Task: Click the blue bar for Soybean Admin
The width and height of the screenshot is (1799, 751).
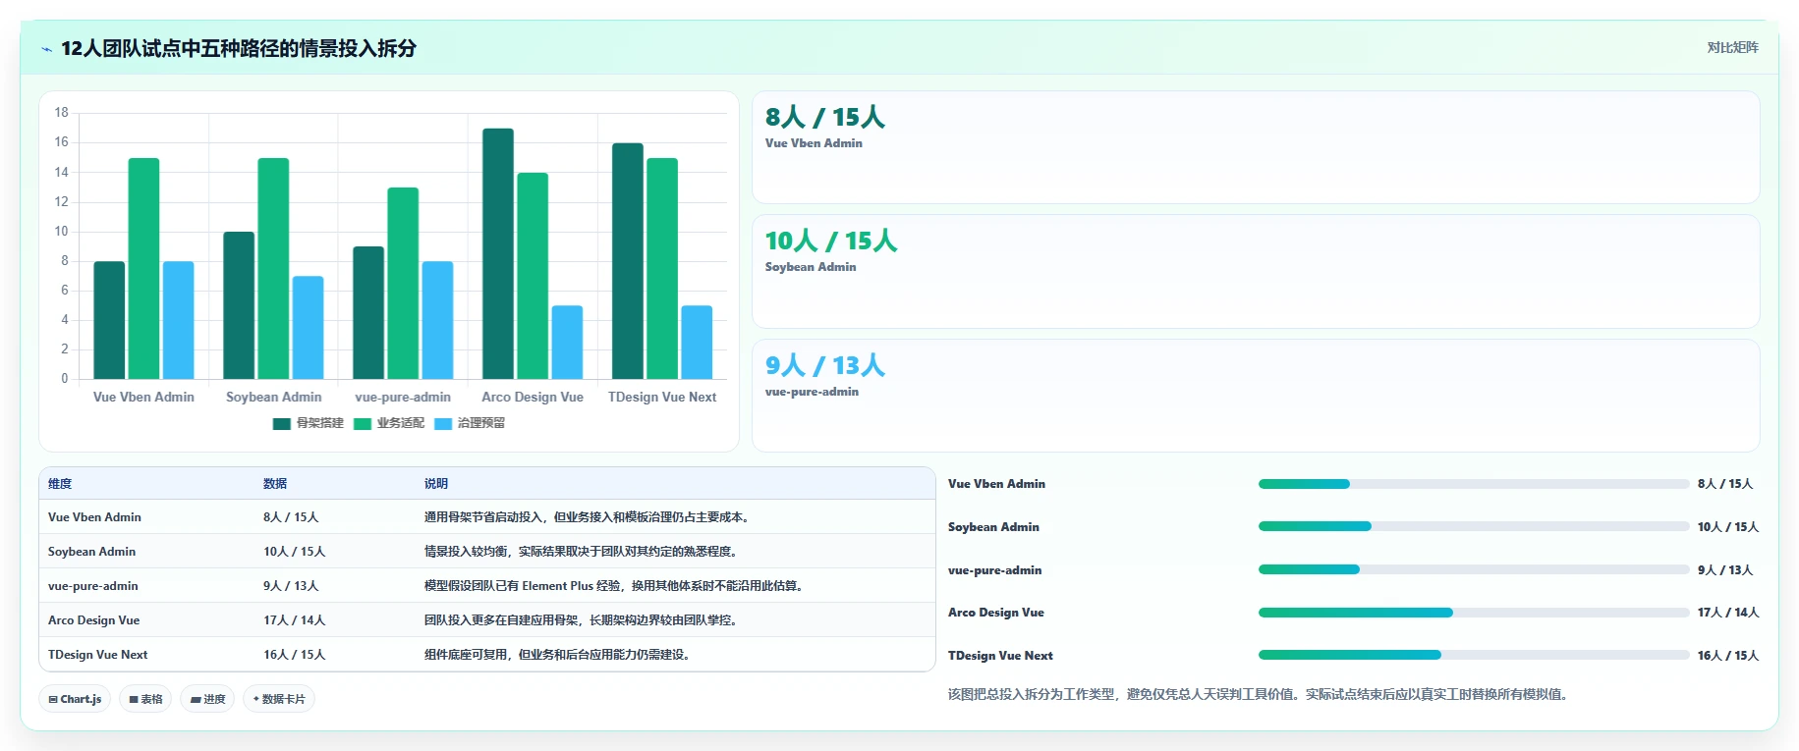Action: coord(308,327)
